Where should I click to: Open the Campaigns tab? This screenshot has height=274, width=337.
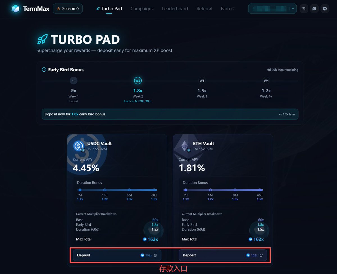pyautogui.click(x=142, y=9)
